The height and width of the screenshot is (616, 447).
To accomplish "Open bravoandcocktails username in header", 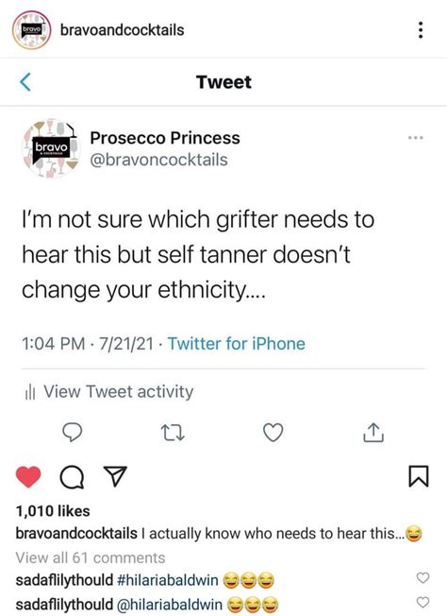I will pyautogui.click(x=122, y=30).
